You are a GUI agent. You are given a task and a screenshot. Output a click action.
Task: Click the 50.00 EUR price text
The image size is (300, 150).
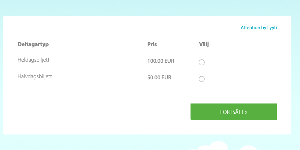(x=159, y=77)
